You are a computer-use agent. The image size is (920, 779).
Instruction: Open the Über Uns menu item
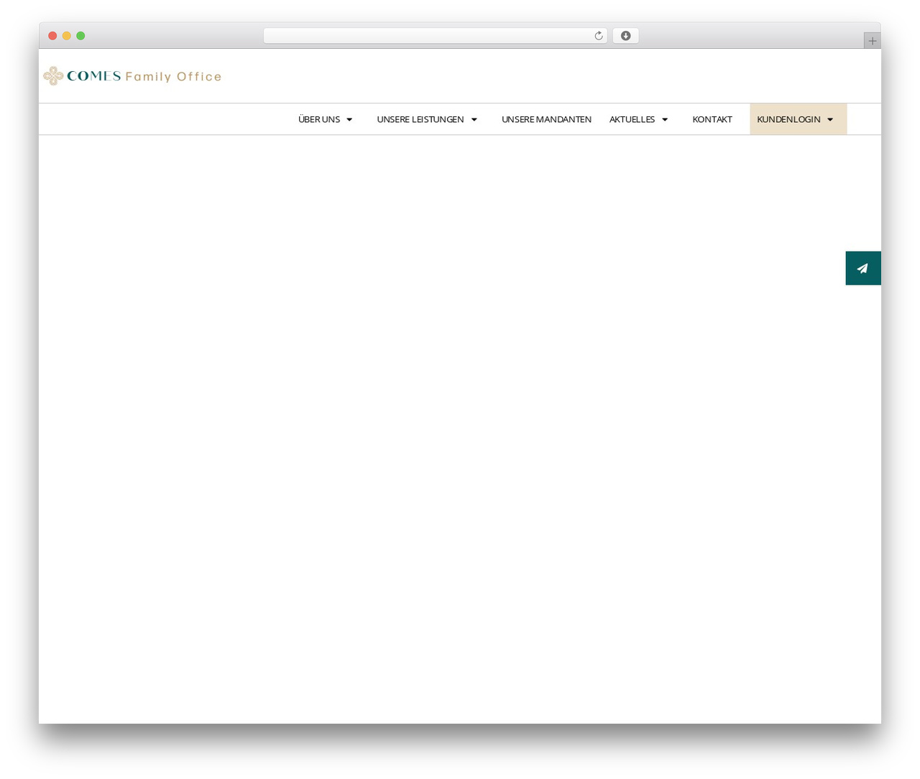319,119
